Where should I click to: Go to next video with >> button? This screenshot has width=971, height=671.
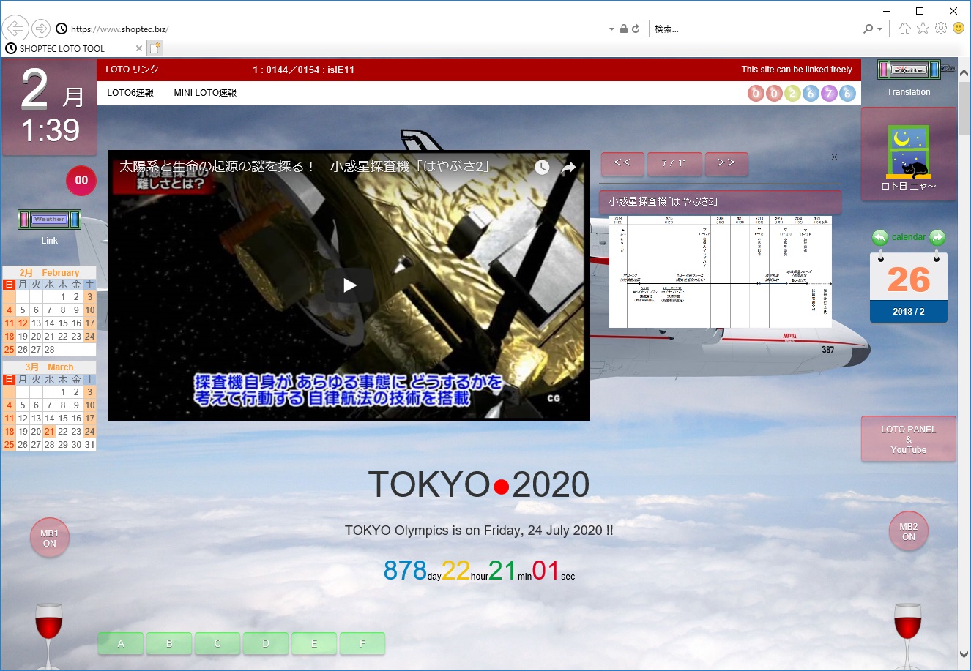tap(726, 163)
